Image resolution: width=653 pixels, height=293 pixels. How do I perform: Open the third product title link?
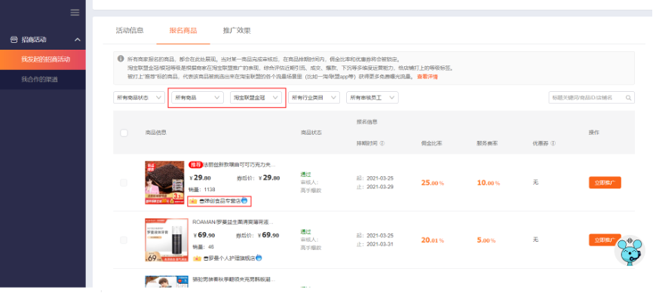click(x=234, y=279)
